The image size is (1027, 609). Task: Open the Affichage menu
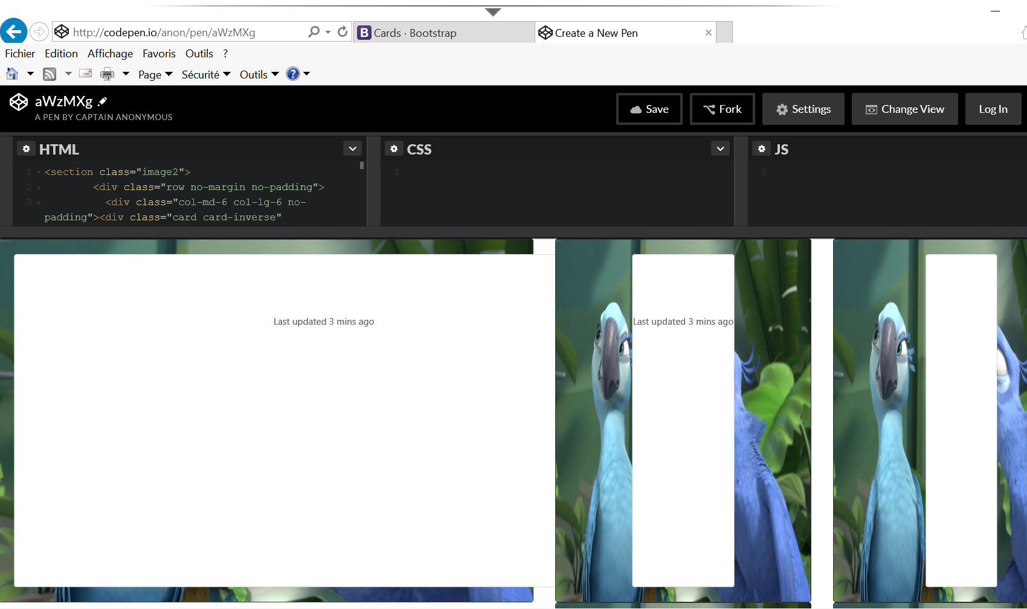(x=110, y=54)
